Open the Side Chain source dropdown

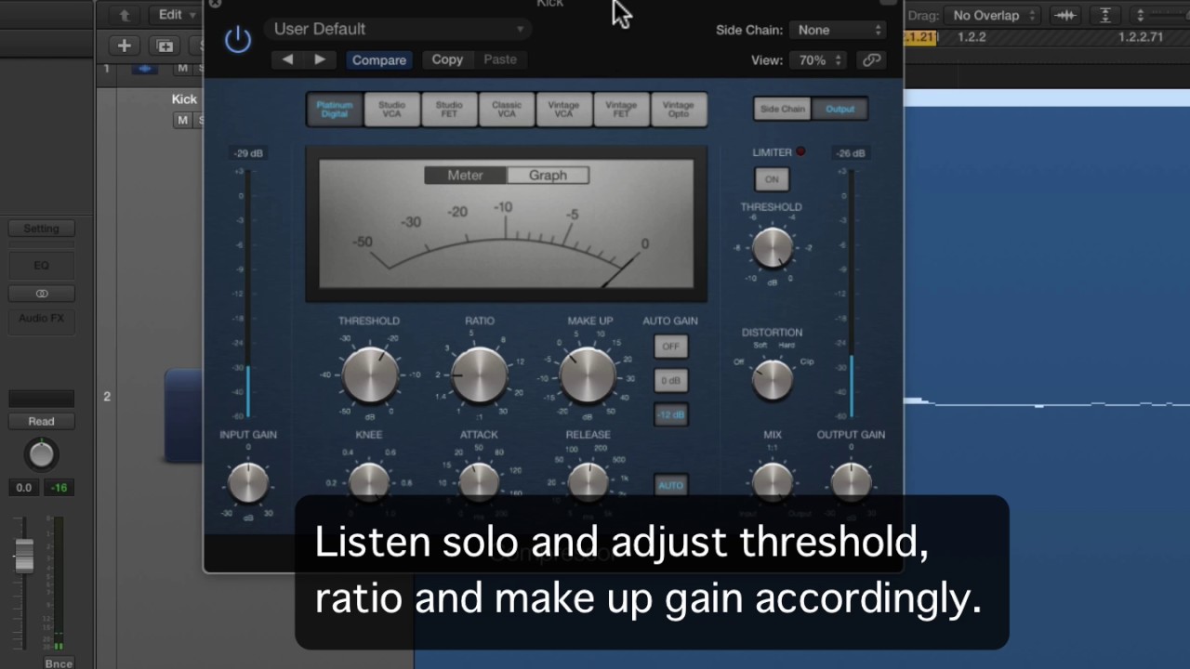(838, 30)
